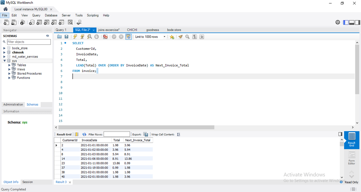The width and height of the screenshot is (361, 192).
Task: Expand Stored Procedures under sys
Action: click(x=9, y=73)
